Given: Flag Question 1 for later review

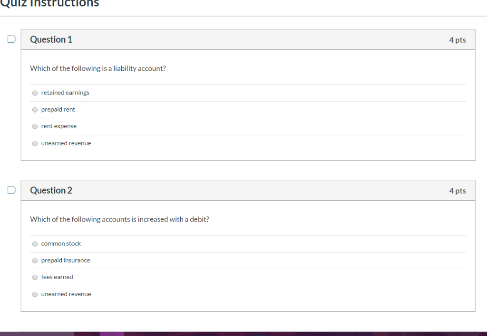Looking at the screenshot, I should (x=12, y=39).
